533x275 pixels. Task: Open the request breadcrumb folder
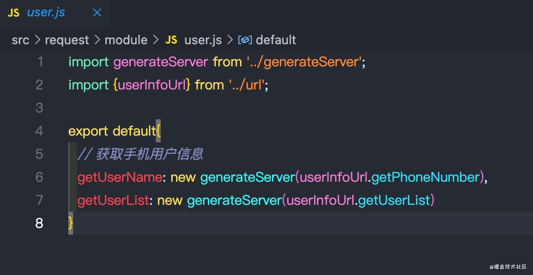tap(67, 40)
